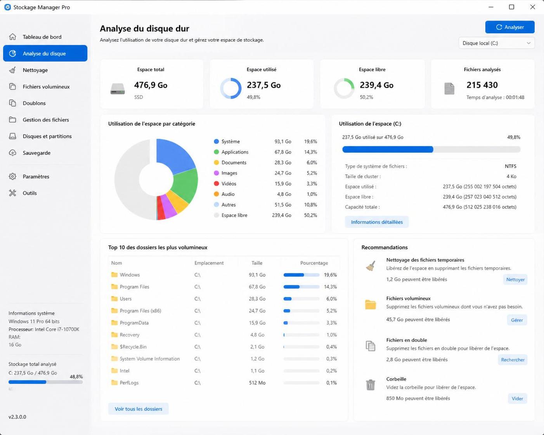This screenshot has height=435, width=544.
Task: Click the Nom column header
Action: pos(116,263)
